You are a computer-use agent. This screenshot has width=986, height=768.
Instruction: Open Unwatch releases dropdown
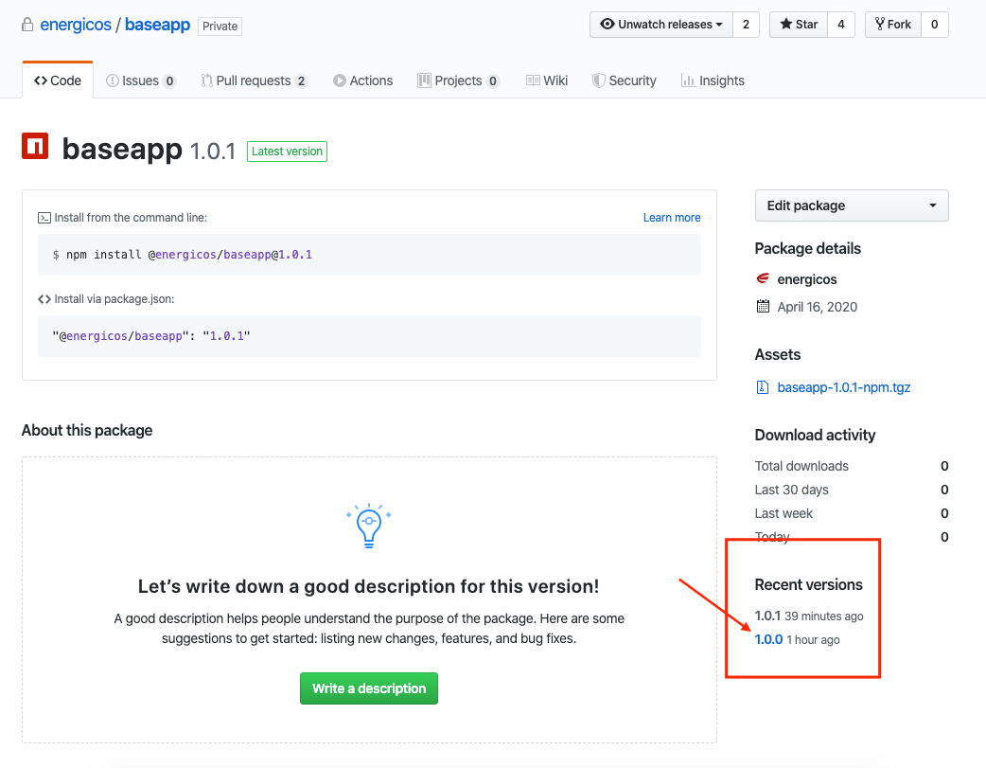pyautogui.click(x=660, y=25)
